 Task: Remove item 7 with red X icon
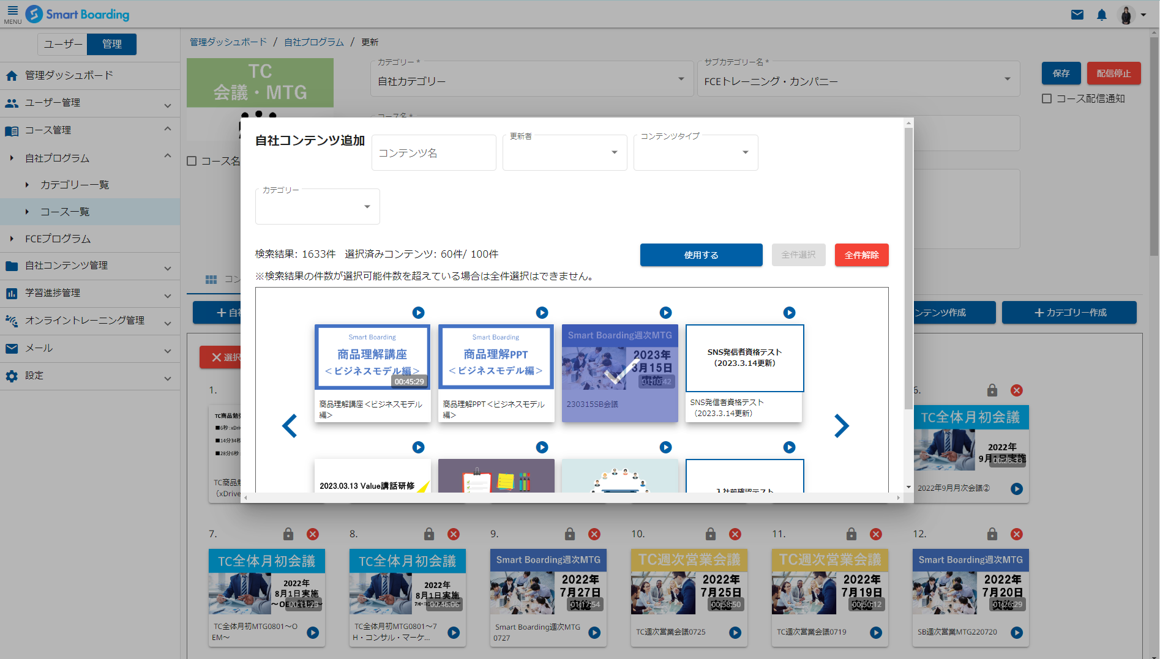(313, 534)
